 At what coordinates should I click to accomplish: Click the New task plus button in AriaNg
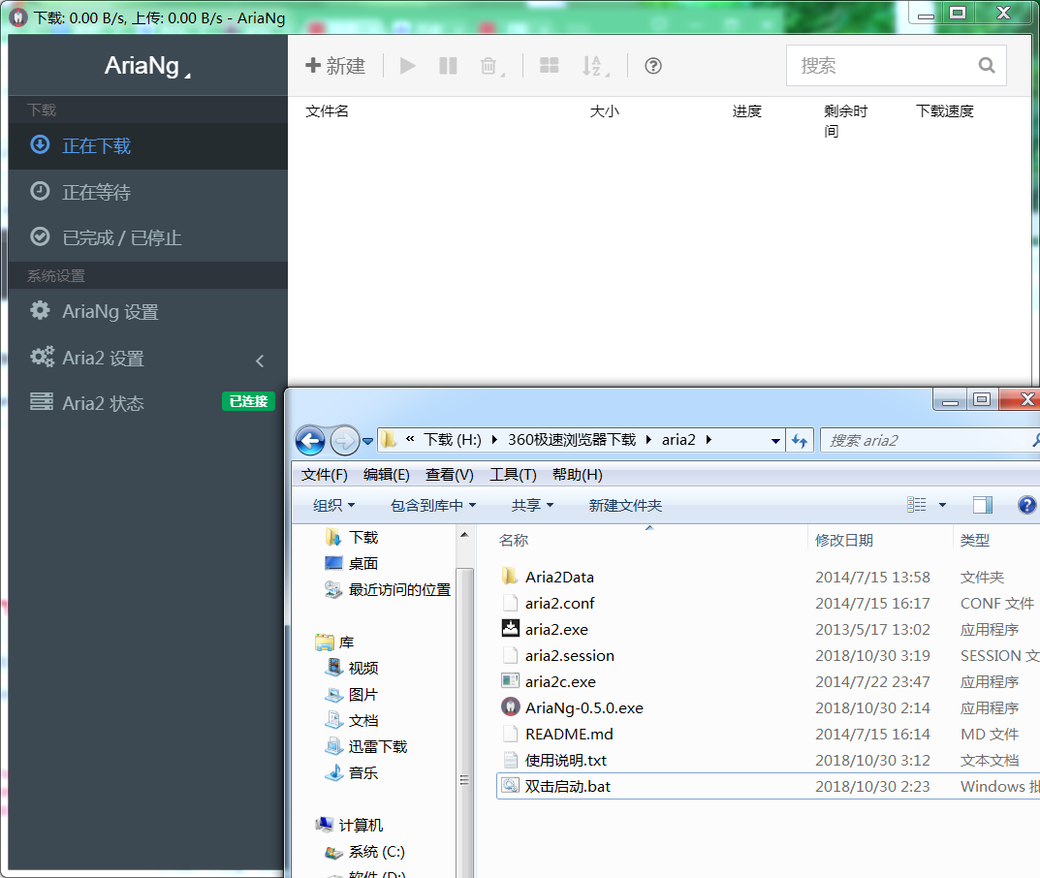pos(335,66)
